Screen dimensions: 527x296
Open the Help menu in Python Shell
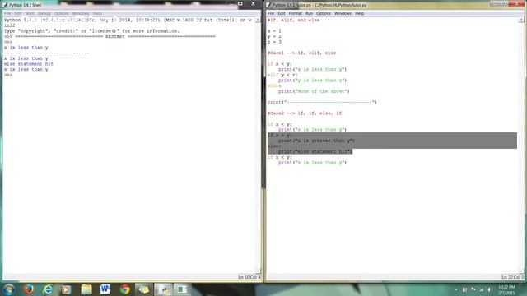(97, 13)
